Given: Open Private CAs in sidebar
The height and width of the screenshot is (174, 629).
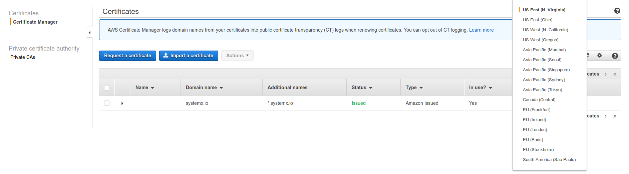Looking at the screenshot, I should tap(23, 57).
